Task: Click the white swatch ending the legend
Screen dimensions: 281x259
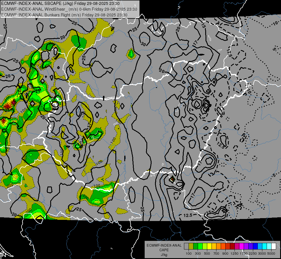Action: pyautogui.click(x=274, y=246)
